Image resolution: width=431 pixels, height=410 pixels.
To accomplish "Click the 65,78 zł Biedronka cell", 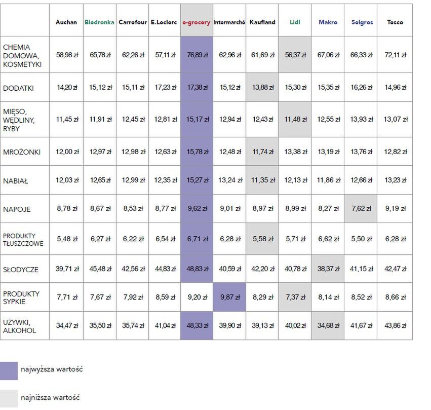I will [x=99, y=55].
